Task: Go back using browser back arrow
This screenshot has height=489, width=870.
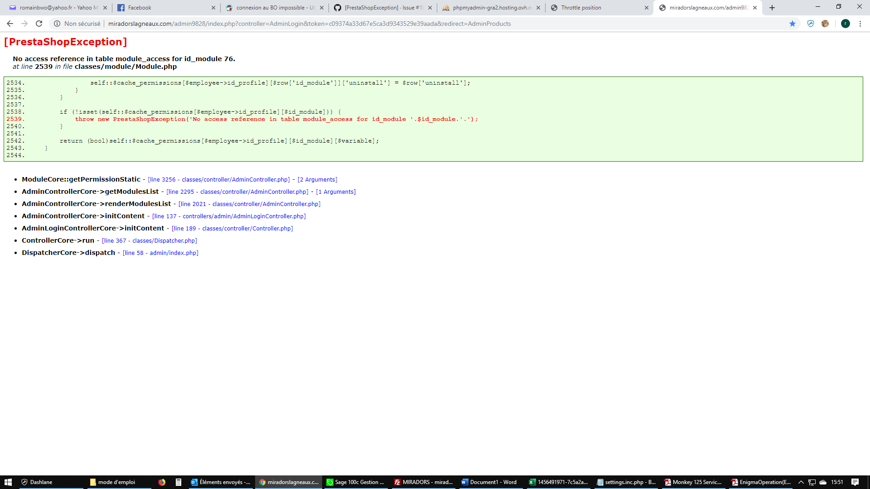Action: 10,24
